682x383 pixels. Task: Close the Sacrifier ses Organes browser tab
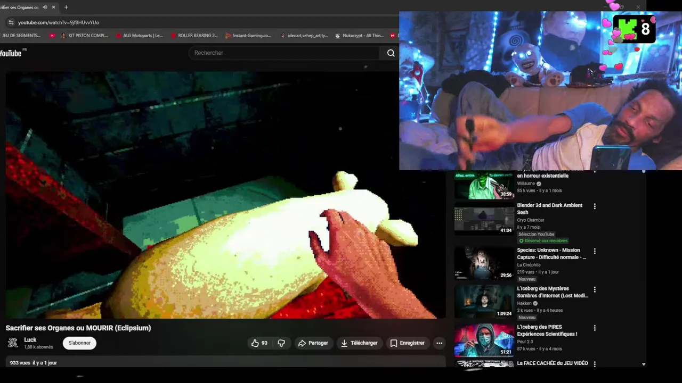pyautogui.click(x=53, y=7)
